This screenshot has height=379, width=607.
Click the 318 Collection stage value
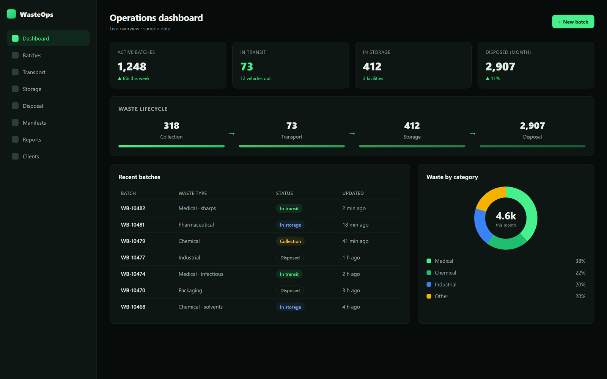pos(171,125)
